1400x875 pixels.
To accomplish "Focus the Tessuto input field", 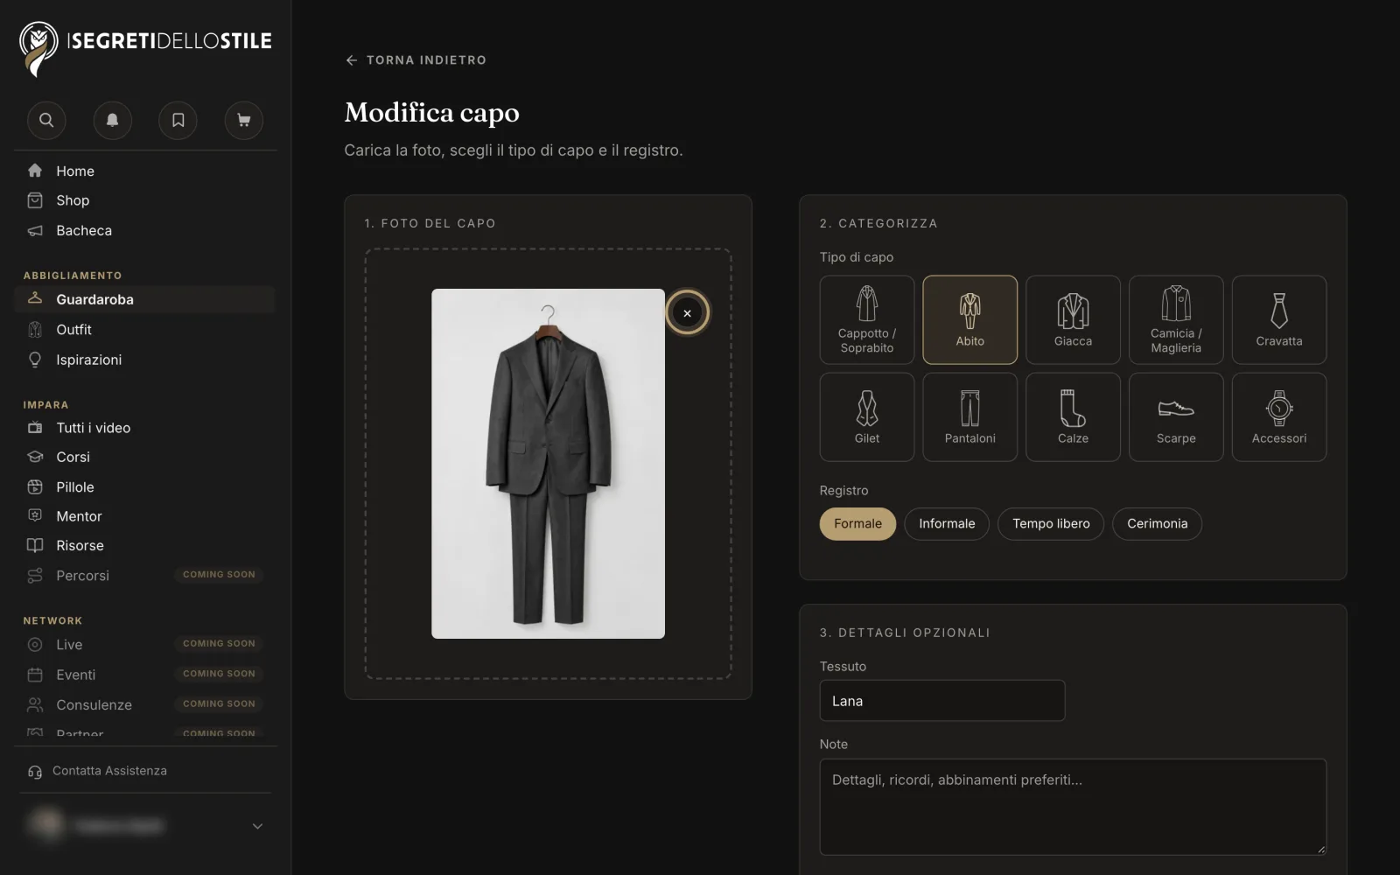I will point(942,701).
